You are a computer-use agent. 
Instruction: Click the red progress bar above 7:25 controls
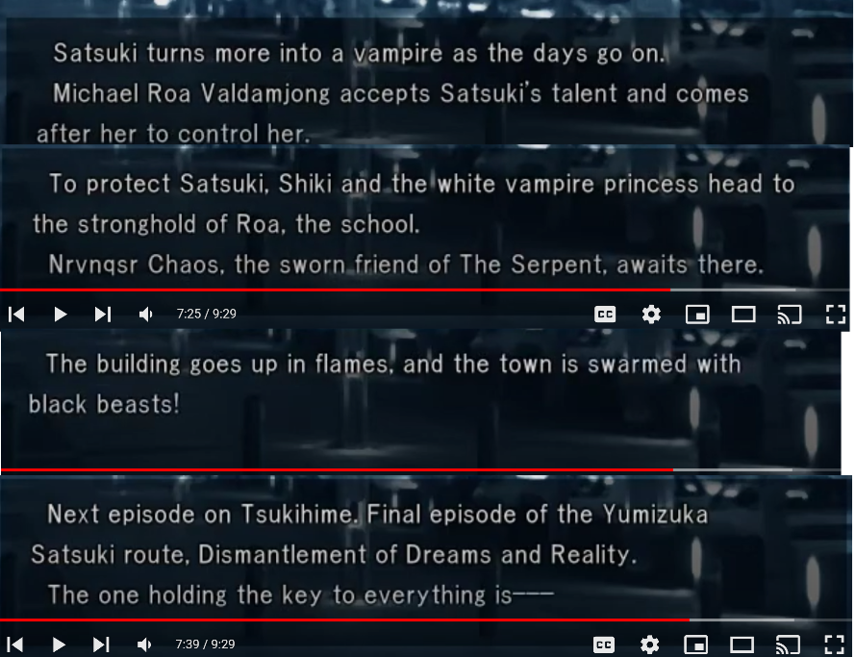pos(335,290)
